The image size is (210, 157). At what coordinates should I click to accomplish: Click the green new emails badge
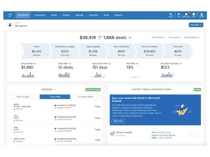click(197, 90)
